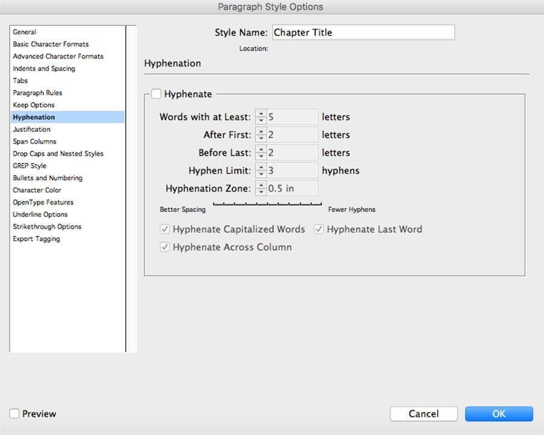Enable the Hyphenate checkbox
The width and height of the screenshot is (544, 435).
(x=157, y=94)
